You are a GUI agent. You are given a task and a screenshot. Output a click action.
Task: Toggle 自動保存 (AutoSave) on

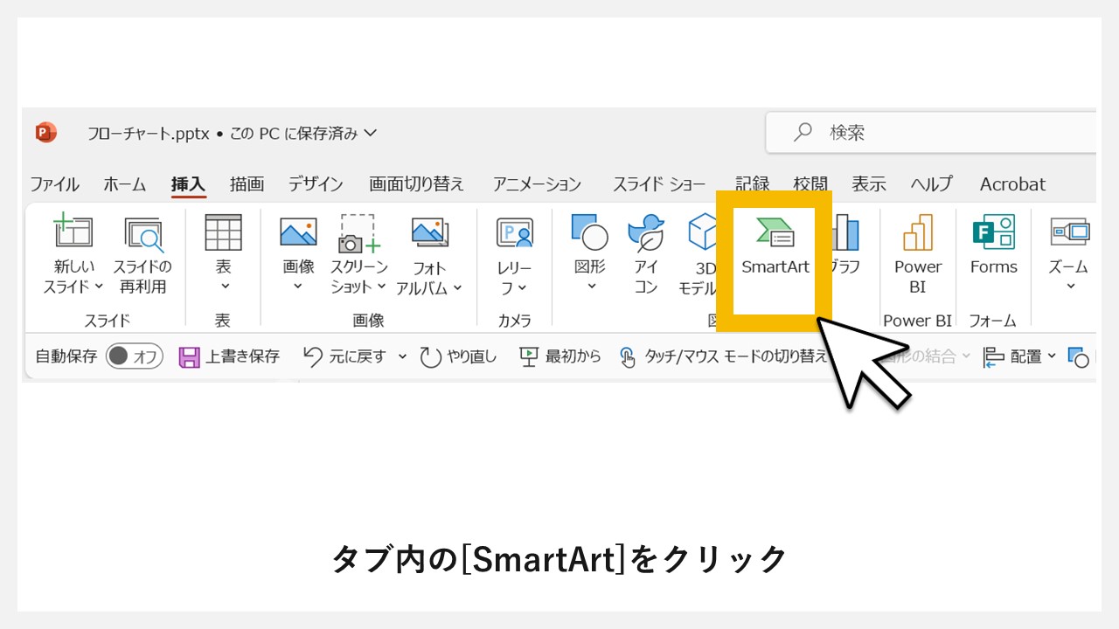coord(134,356)
